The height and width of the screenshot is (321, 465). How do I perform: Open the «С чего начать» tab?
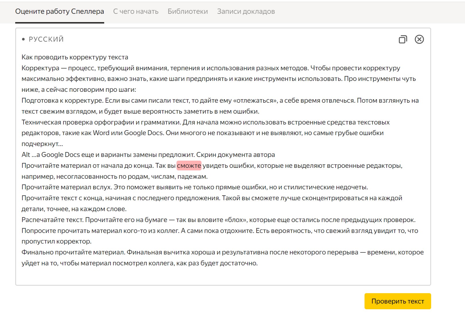point(136,11)
